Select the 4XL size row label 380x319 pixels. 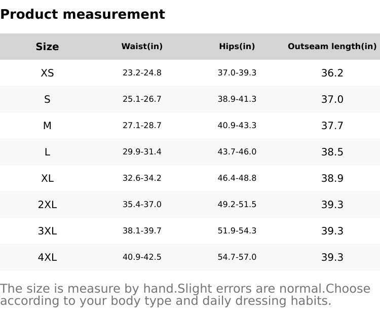point(47,257)
